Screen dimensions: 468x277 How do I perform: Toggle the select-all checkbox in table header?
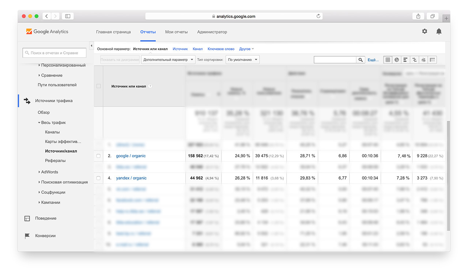coord(98,86)
